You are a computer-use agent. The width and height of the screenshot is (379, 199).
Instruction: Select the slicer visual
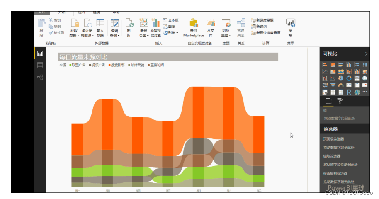click(x=325, y=92)
